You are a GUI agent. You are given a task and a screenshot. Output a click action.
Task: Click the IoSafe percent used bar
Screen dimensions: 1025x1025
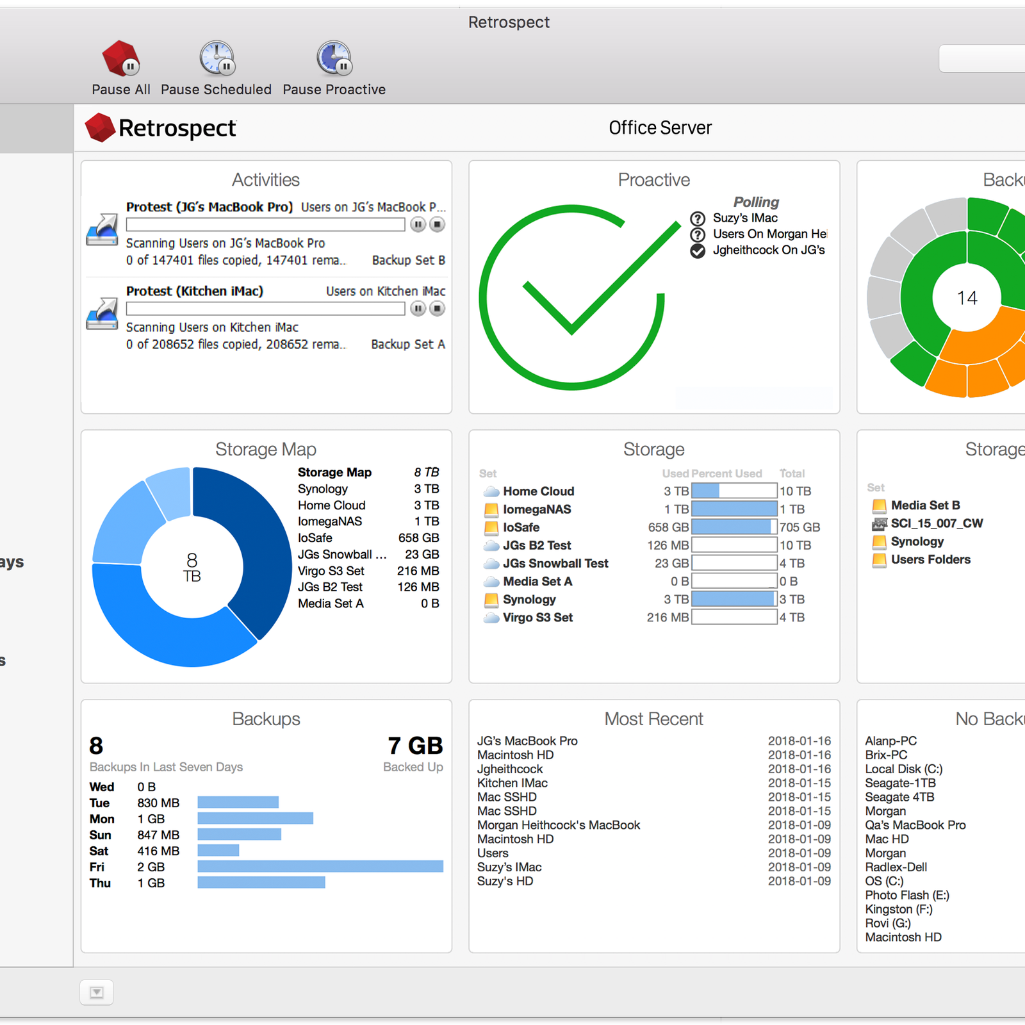pyautogui.click(x=734, y=527)
